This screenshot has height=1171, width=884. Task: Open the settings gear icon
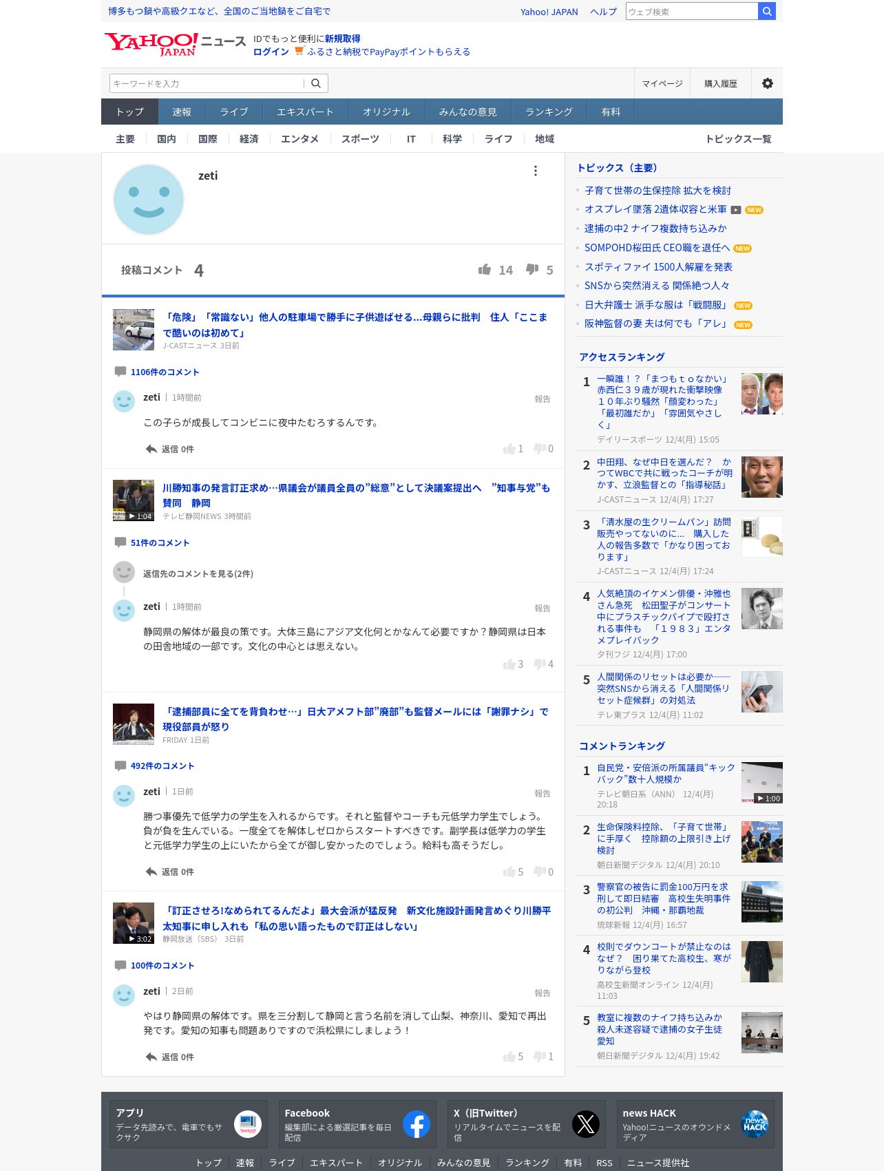click(767, 83)
